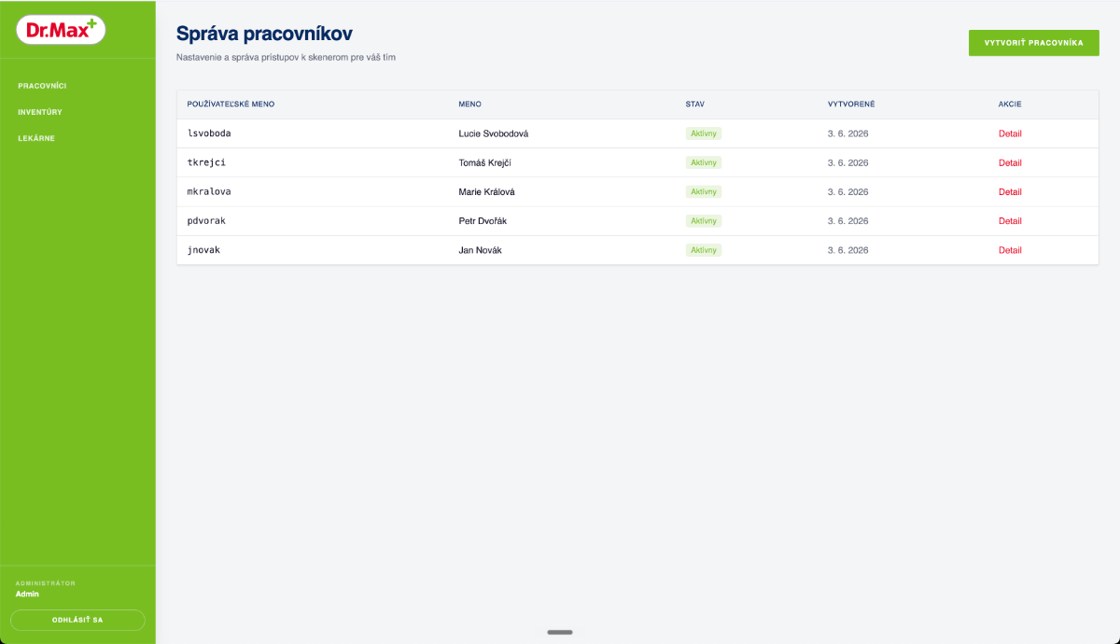
Task: Click the Admin user label
Action: click(x=27, y=594)
